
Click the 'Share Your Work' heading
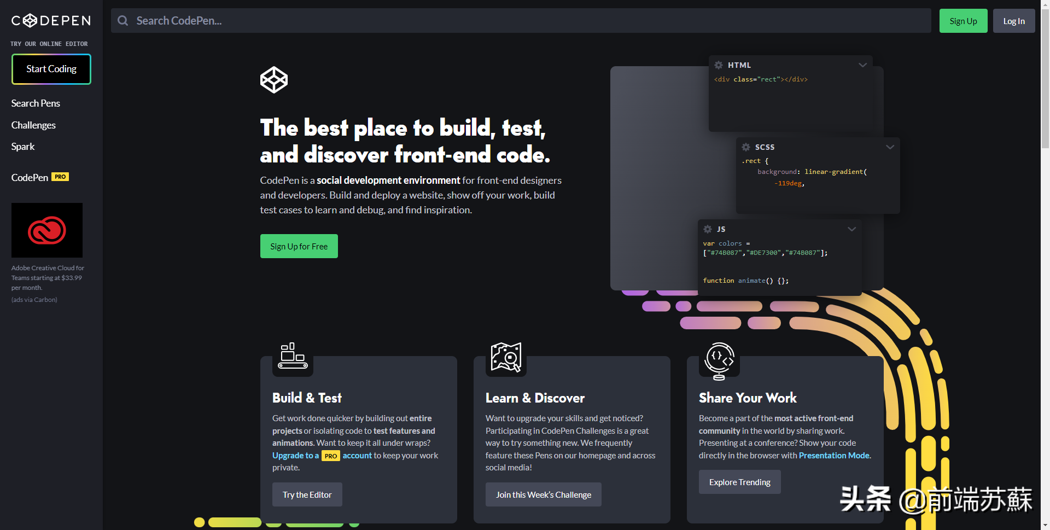coord(748,398)
